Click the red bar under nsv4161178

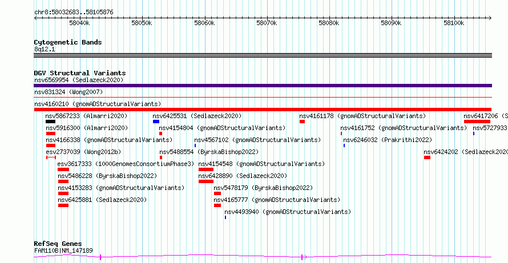[303, 122]
